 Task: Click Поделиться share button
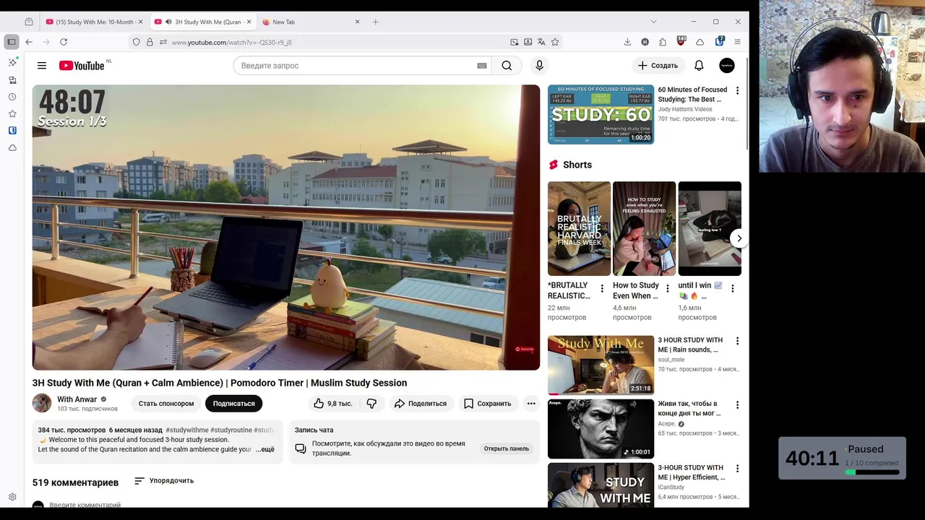[421, 404]
